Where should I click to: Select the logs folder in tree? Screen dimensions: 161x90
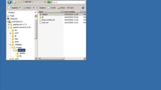[x=16, y=39]
